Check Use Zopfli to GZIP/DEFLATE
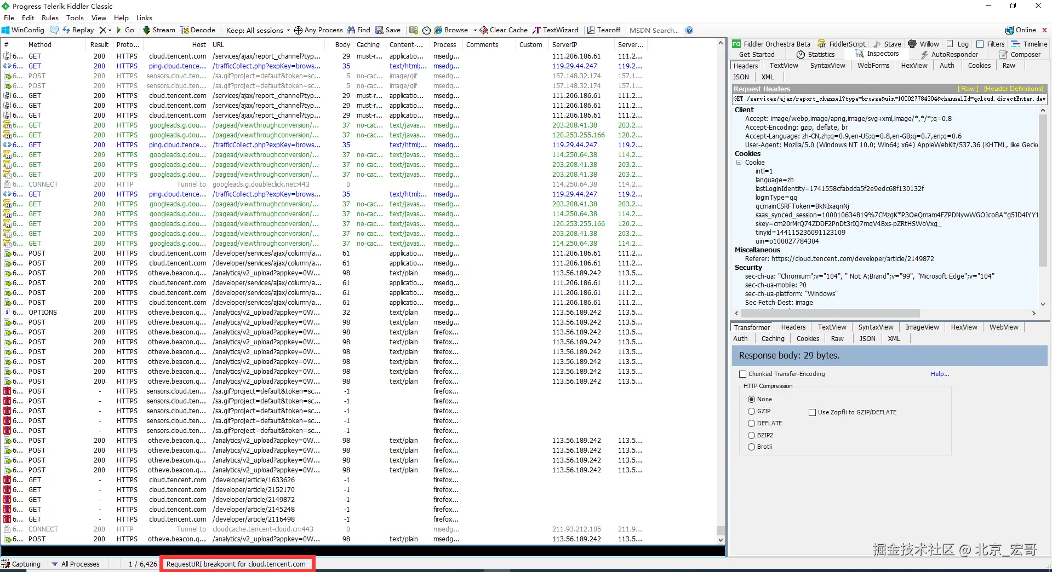Screen dimensions: 1052x572 pos(813,412)
